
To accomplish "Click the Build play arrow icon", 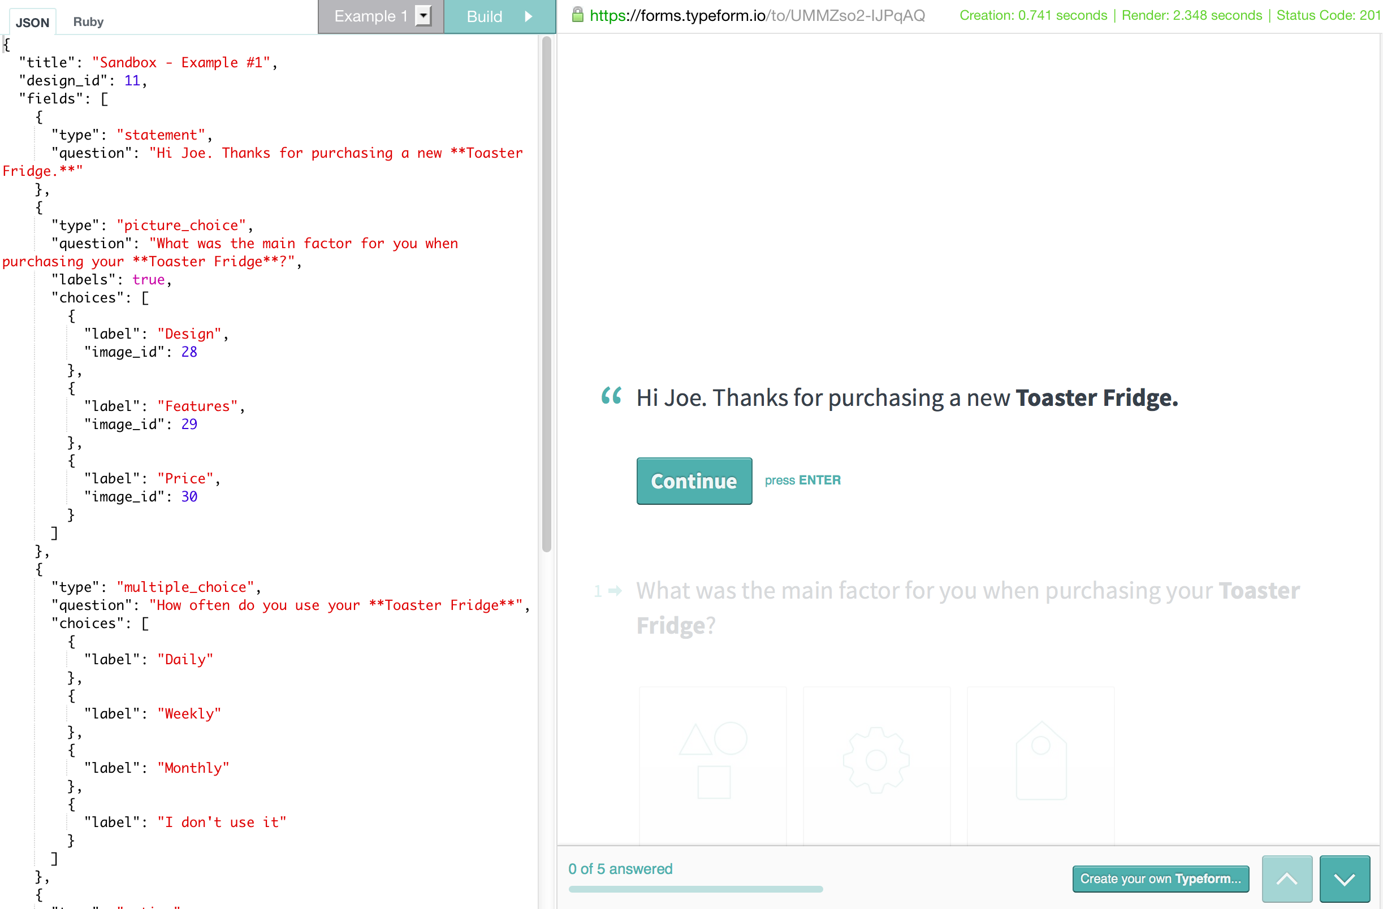I will coord(528,16).
